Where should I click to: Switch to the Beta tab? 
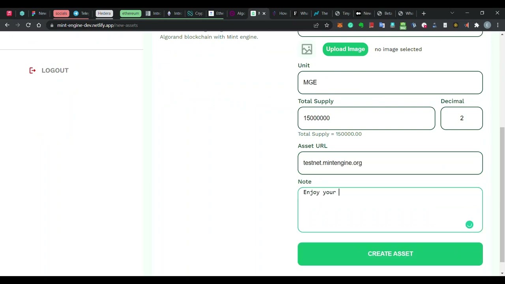click(385, 13)
